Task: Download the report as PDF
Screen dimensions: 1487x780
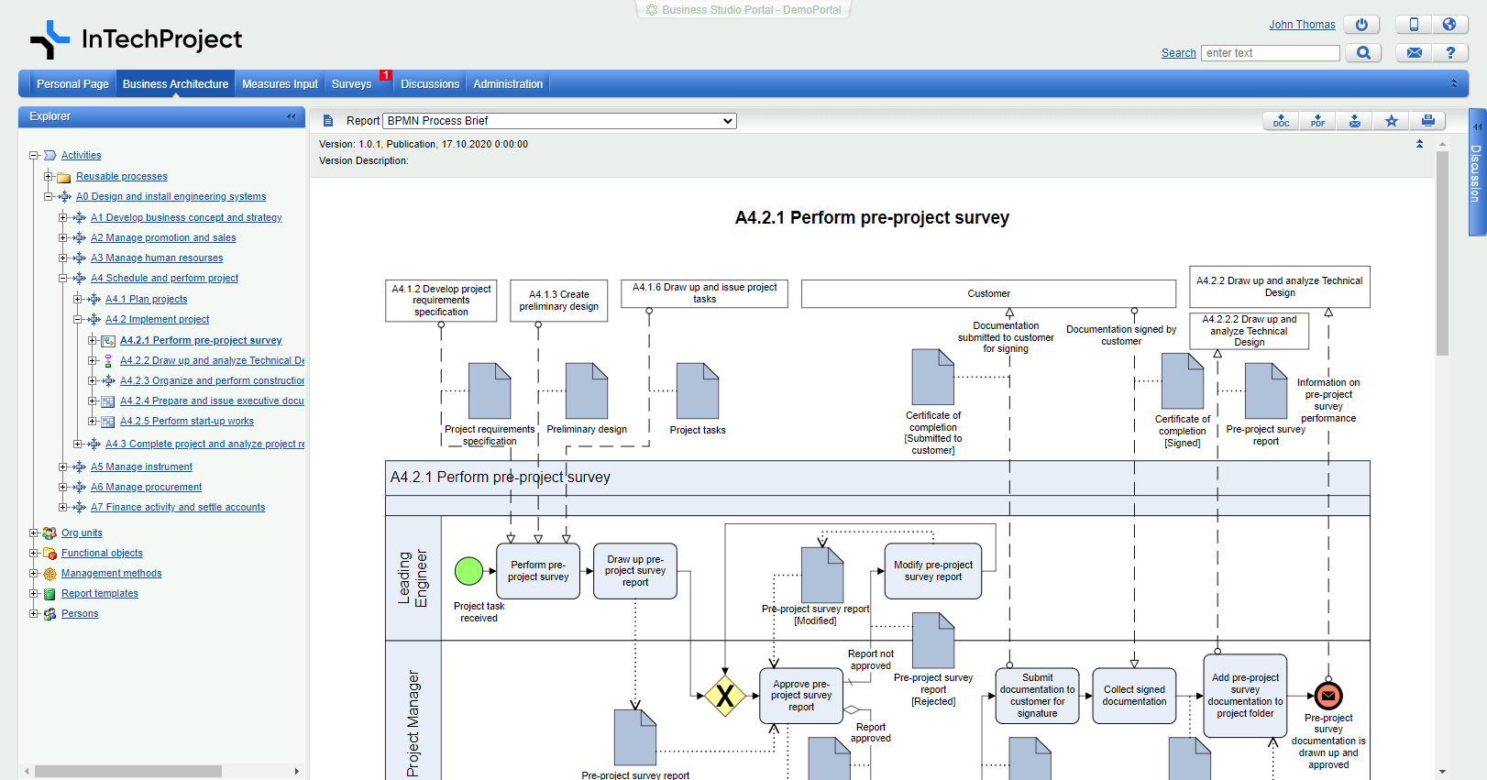Action: 1317,121
